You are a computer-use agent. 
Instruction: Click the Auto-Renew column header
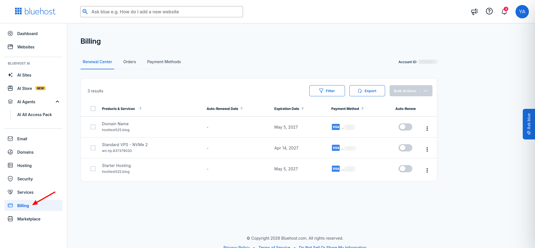(x=405, y=109)
